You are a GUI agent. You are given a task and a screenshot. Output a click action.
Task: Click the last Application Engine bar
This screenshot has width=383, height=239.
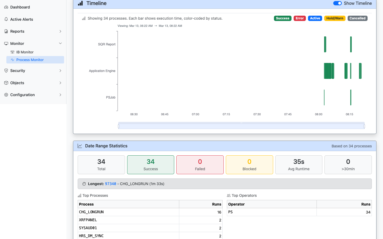tap(360, 71)
